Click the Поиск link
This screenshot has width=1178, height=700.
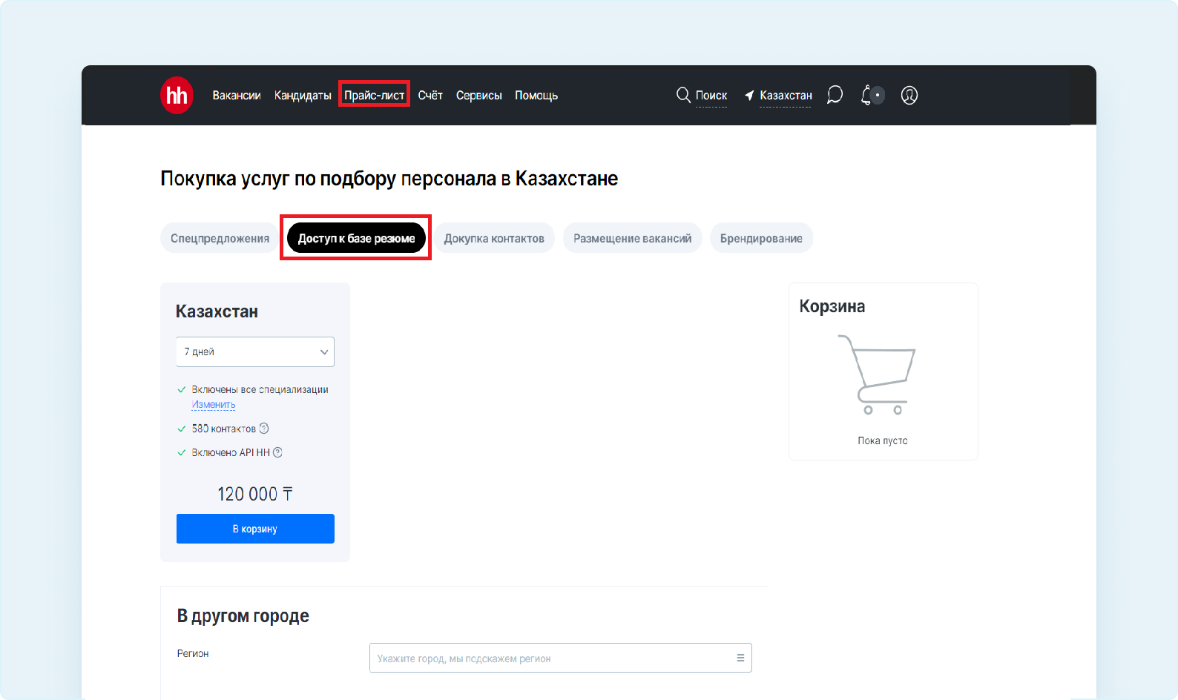[x=711, y=95]
